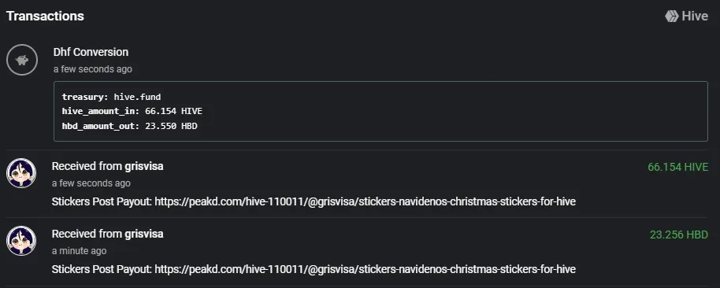Click the 66.154 HIVE amount
The width and height of the screenshot is (720, 288).
tap(677, 167)
